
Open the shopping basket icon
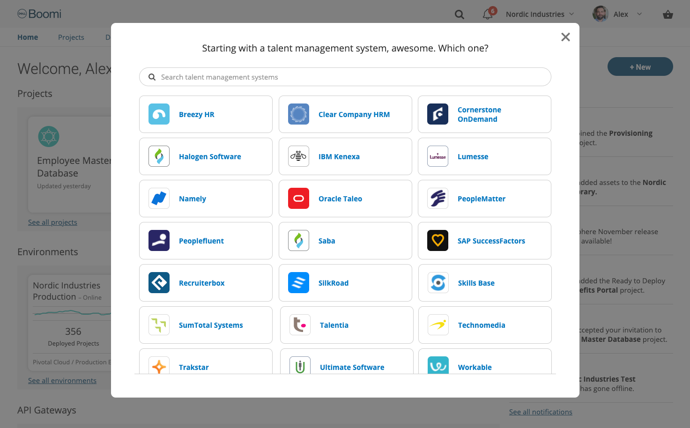click(668, 15)
